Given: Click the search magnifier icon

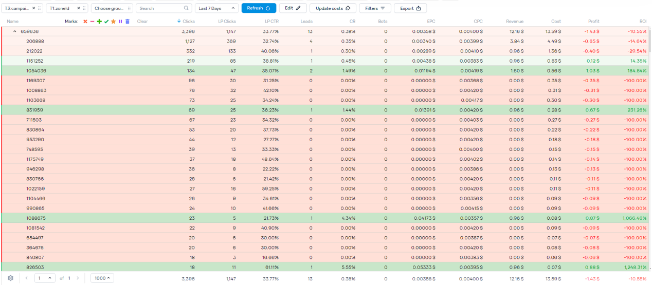Looking at the screenshot, I should 187,8.
